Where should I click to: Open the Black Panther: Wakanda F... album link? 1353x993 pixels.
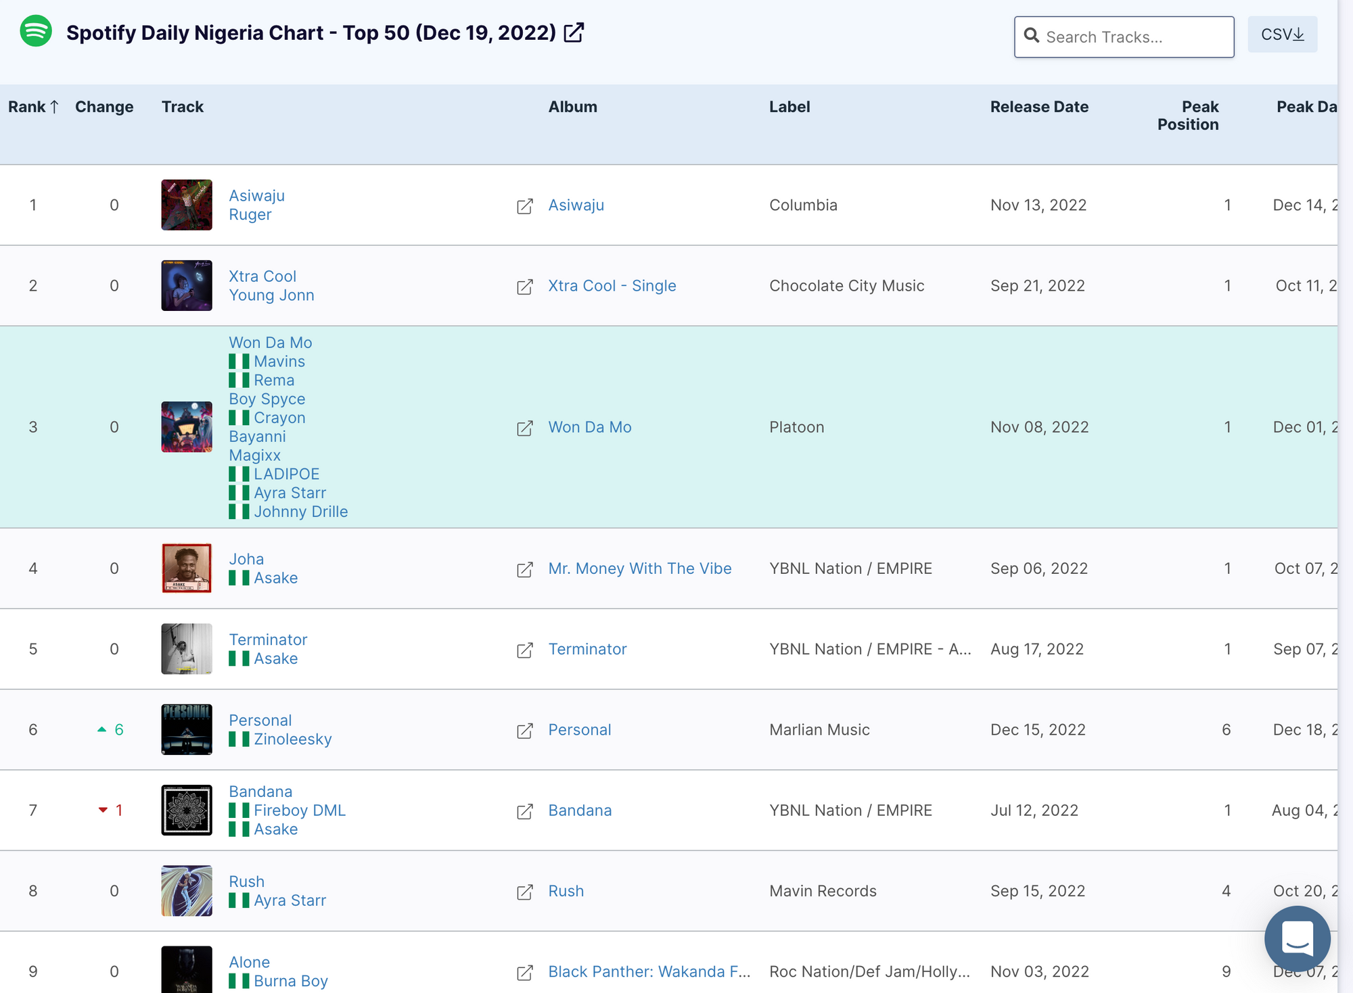click(649, 971)
